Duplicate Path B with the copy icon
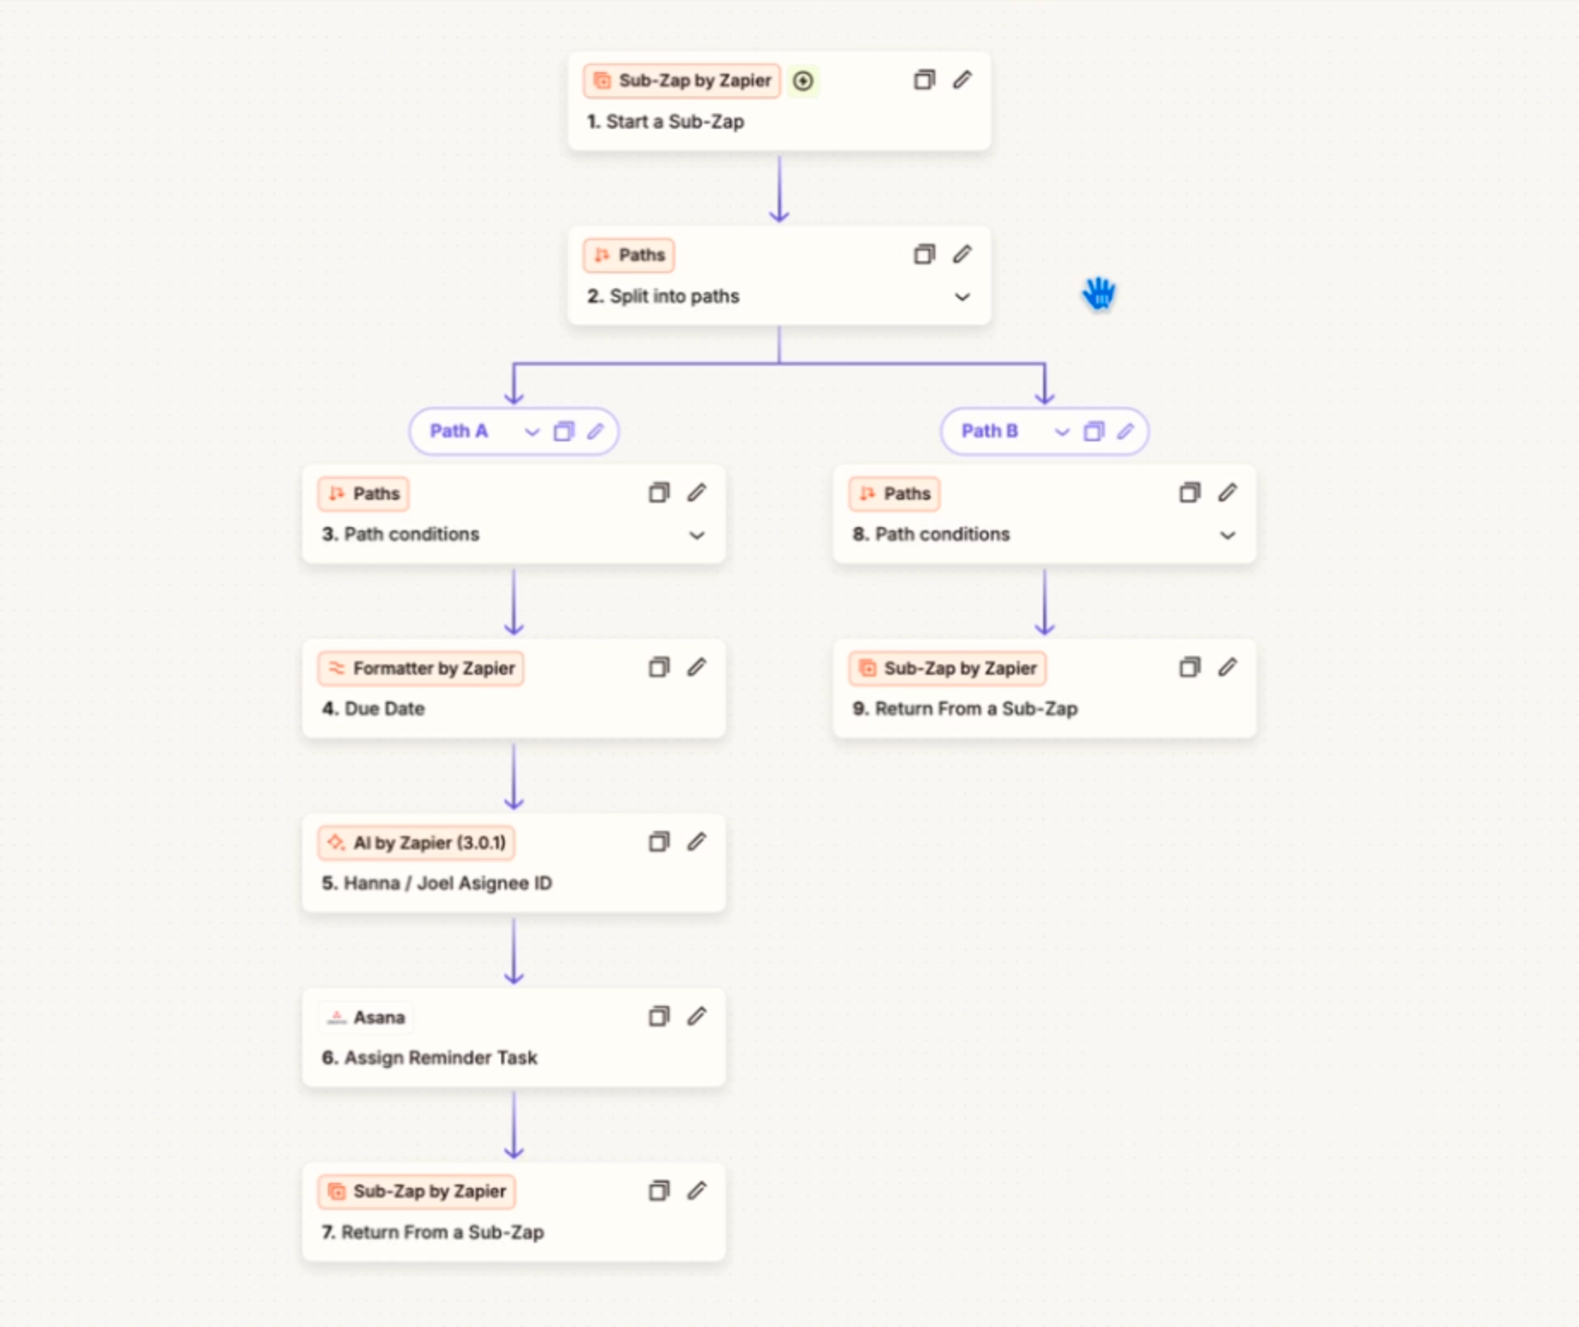The width and height of the screenshot is (1579, 1327). (1093, 431)
